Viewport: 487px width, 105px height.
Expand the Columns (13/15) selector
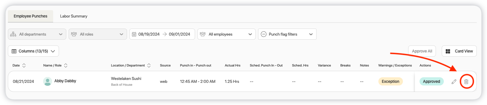point(33,51)
